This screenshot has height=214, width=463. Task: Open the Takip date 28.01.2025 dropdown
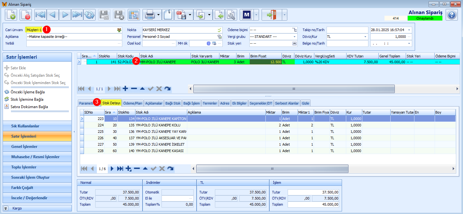click(409, 30)
